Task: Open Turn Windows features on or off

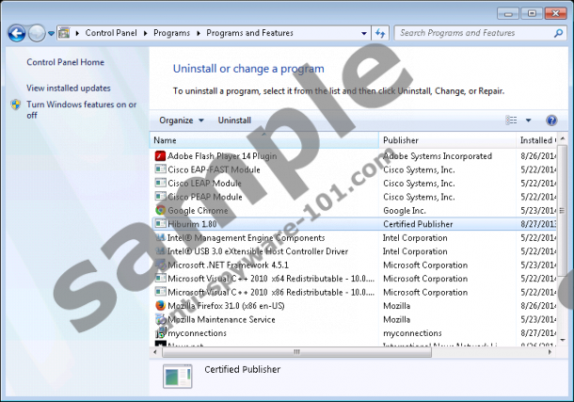Action: [81, 110]
